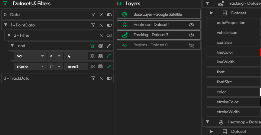Click the white color swatch

point(260,92)
